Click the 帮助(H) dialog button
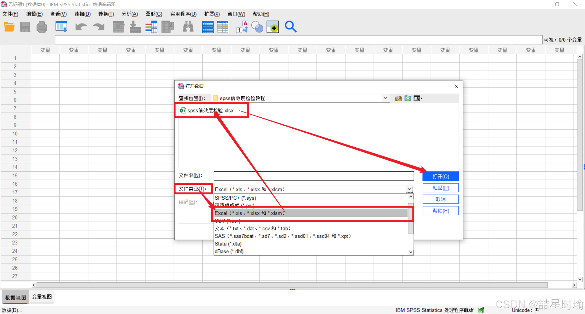The height and width of the screenshot is (314, 585). (x=441, y=211)
